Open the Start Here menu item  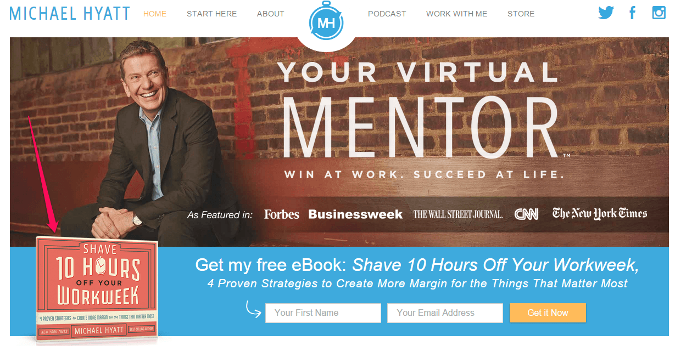[x=211, y=14]
